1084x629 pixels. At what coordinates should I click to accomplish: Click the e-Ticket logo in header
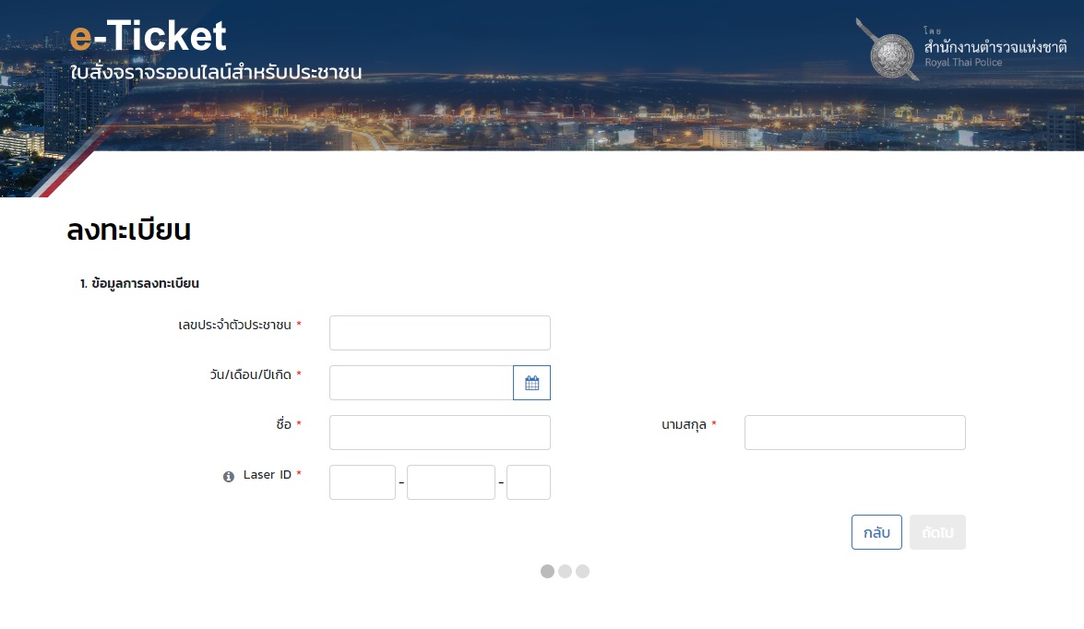click(x=149, y=36)
